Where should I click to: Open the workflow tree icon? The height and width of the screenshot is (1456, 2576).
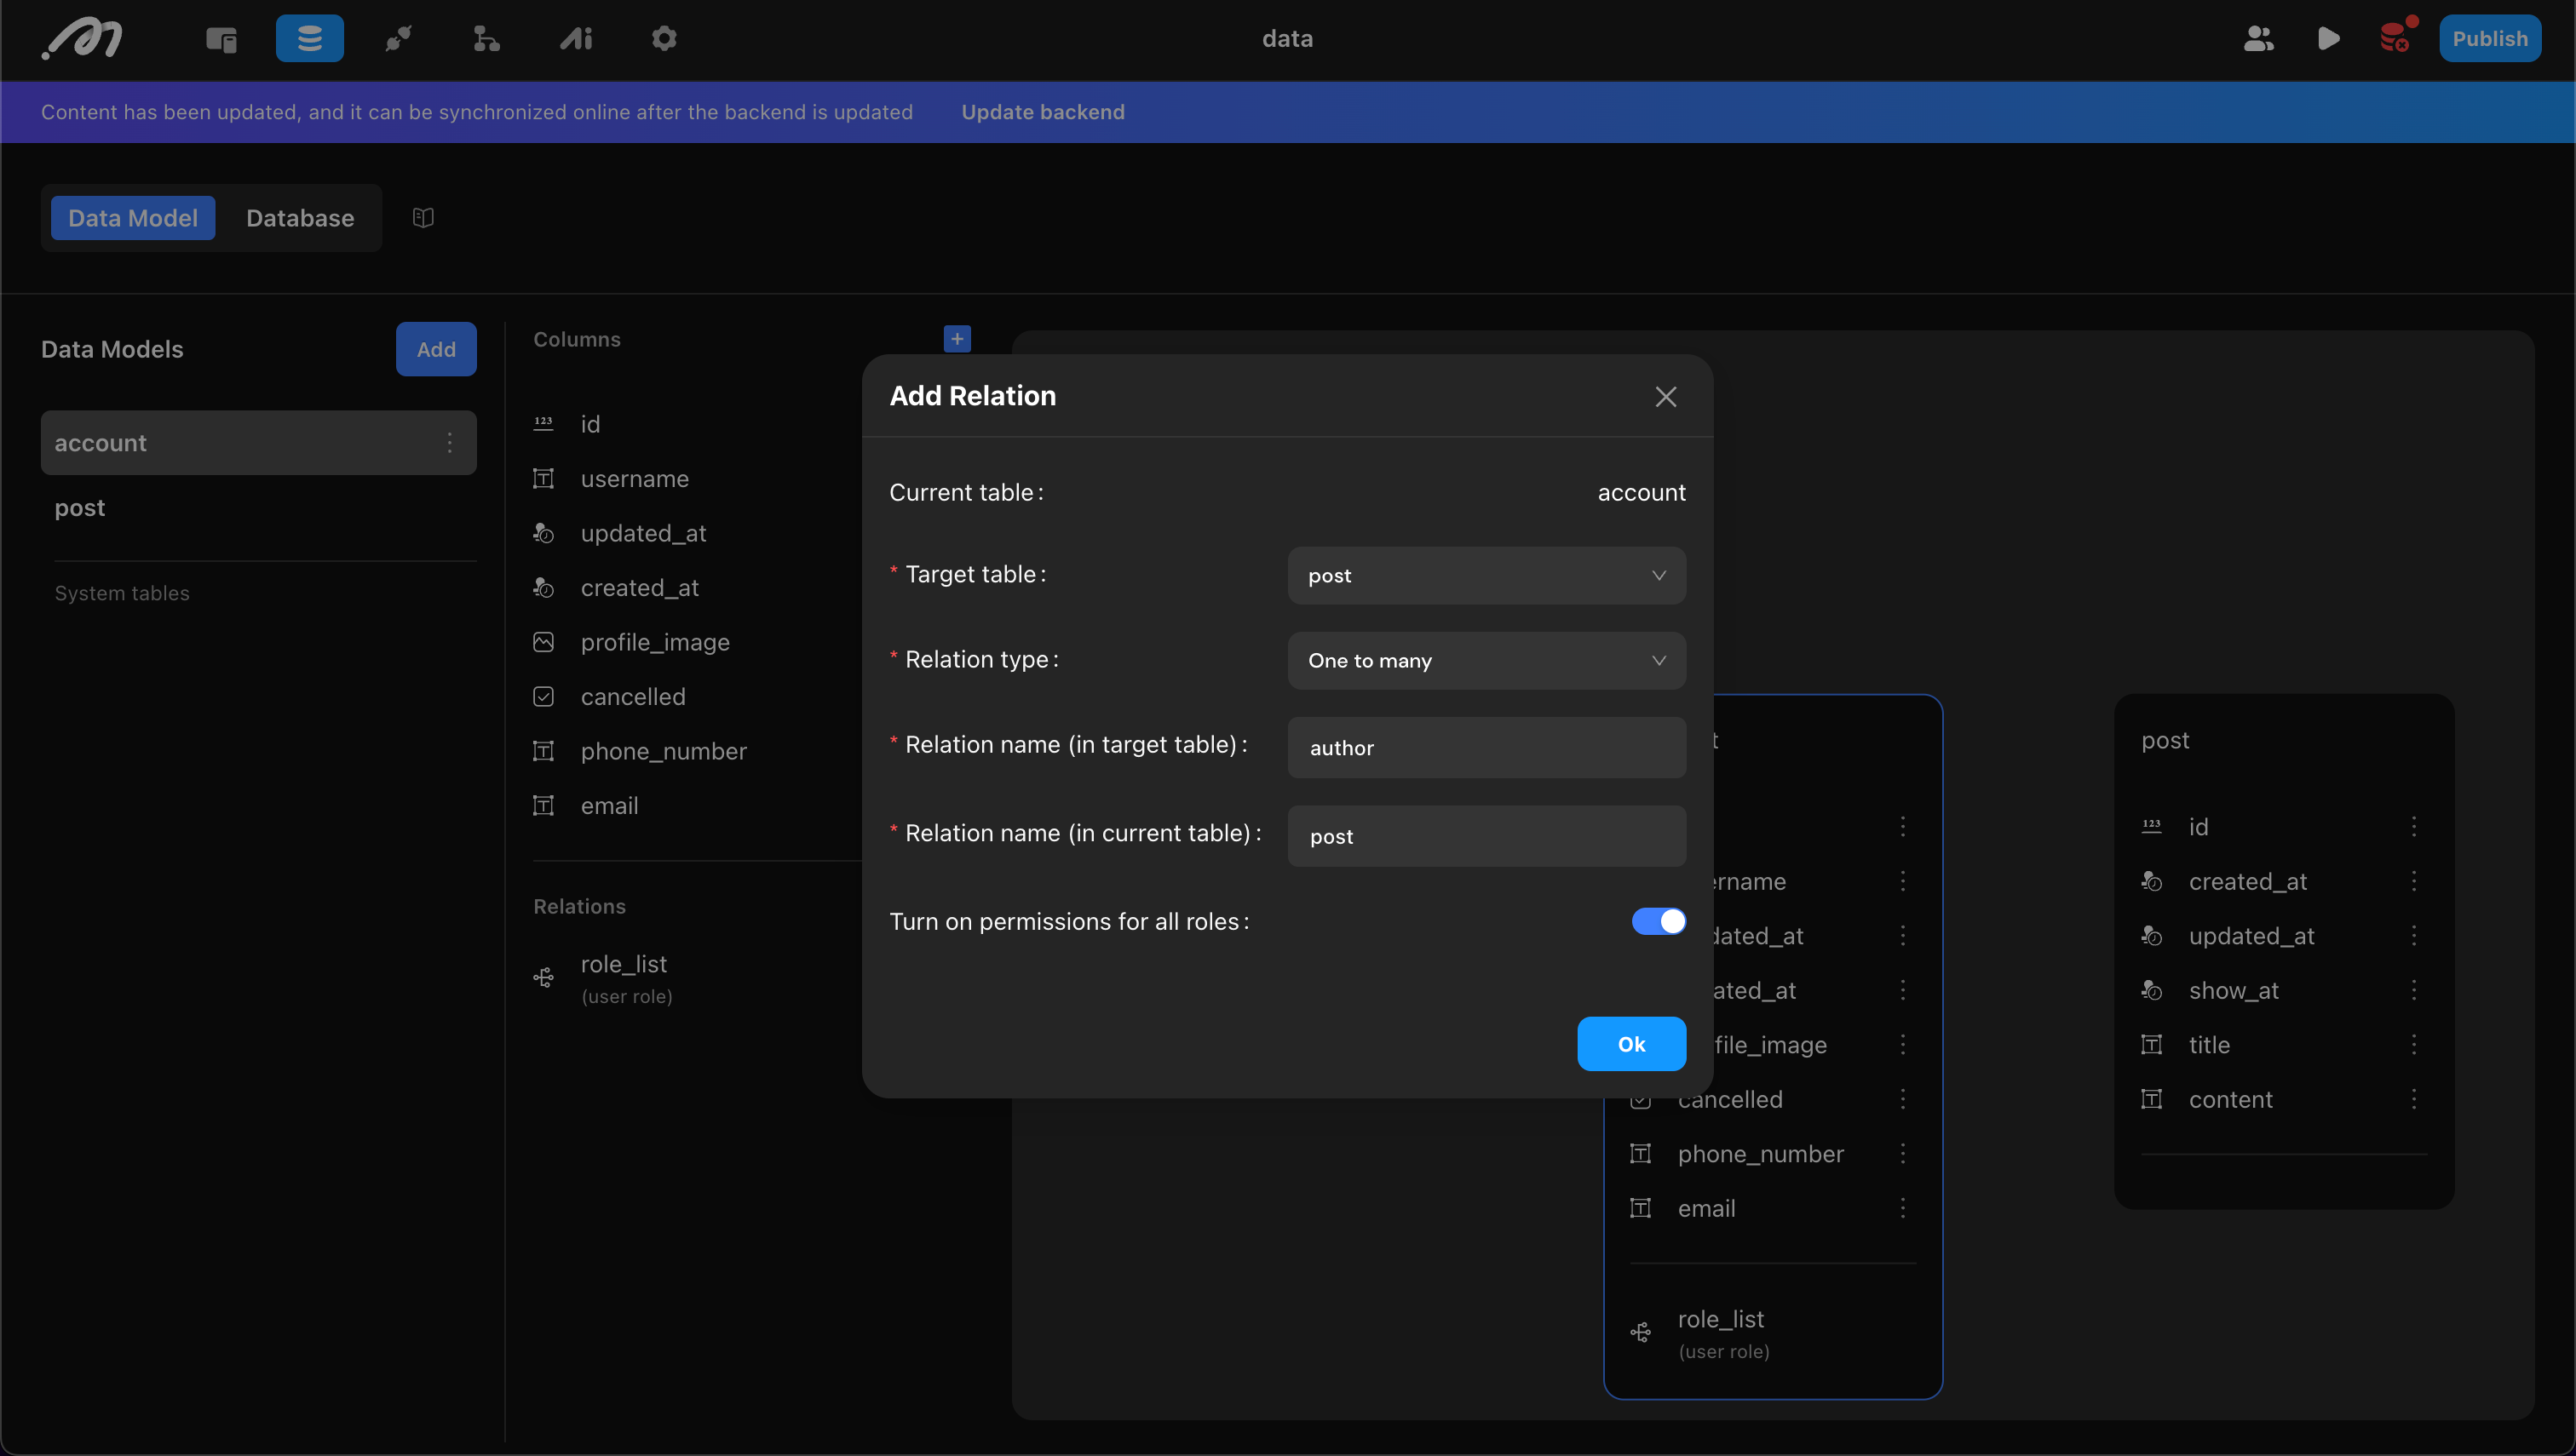(x=486, y=39)
